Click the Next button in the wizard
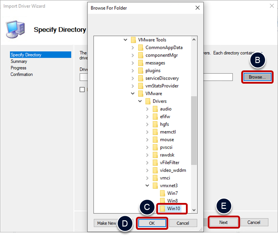The width and height of the screenshot is (278, 238). coord(224,222)
